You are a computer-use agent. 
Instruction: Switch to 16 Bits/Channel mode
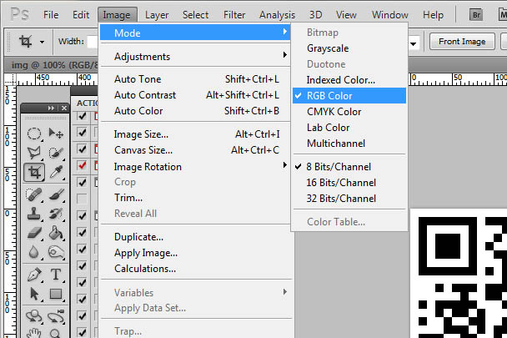(341, 182)
